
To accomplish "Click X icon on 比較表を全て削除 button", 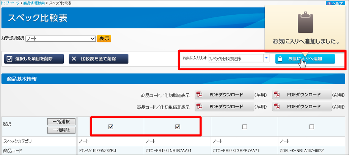I will click(x=74, y=59).
